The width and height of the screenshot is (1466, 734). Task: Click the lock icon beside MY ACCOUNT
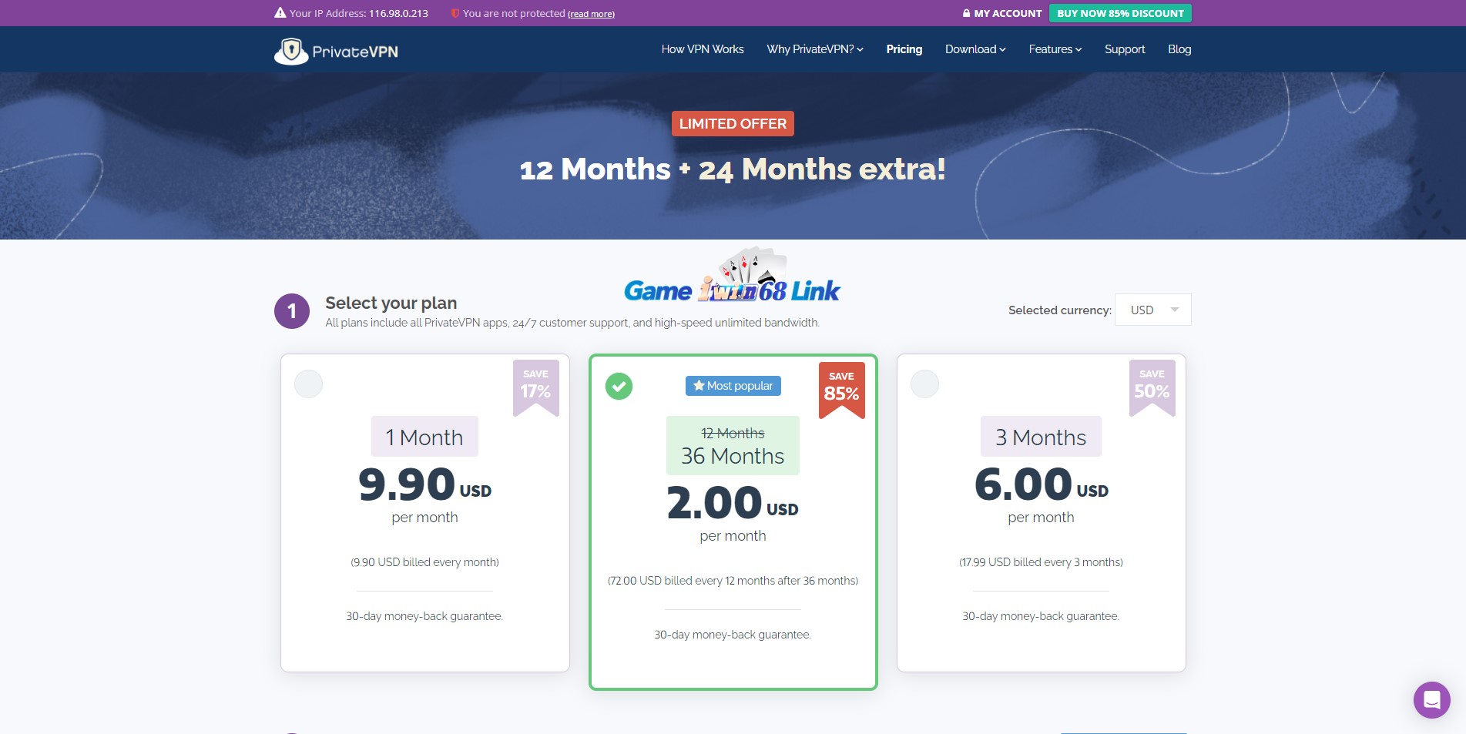point(966,13)
